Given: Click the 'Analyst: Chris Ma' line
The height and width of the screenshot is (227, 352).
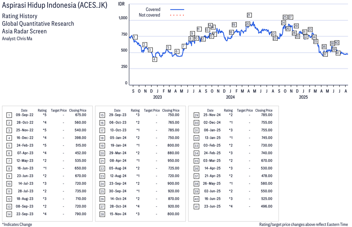Looking at the screenshot, I should [x=17, y=39].
